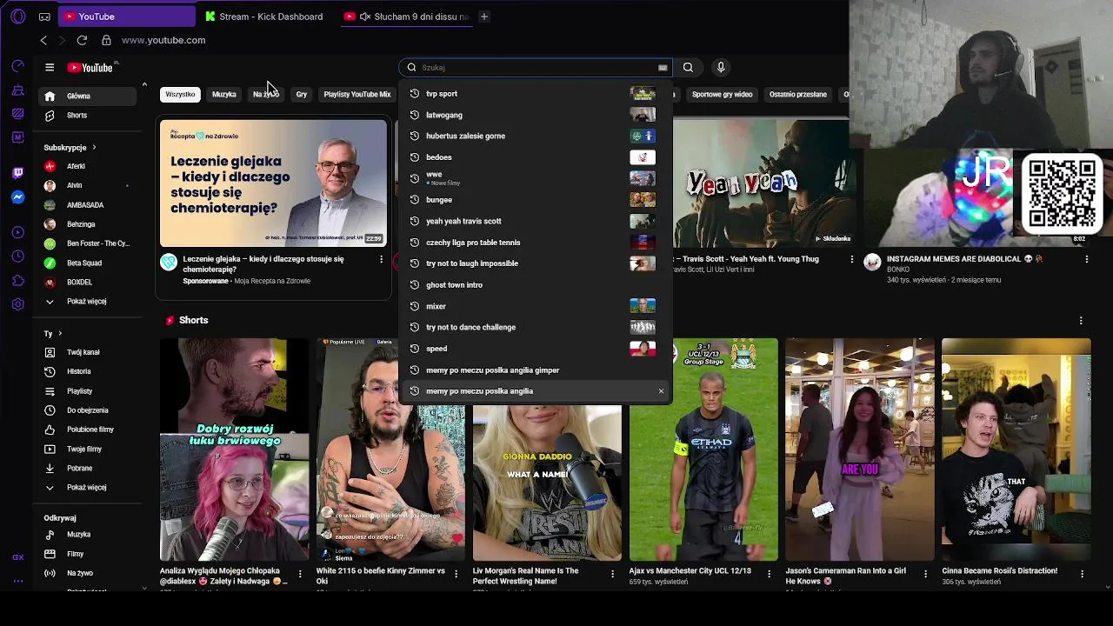Viewport: 1113px width, 626px height.
Task: Open Główna in YouTube sidebar
Action: tap(87, 97)
